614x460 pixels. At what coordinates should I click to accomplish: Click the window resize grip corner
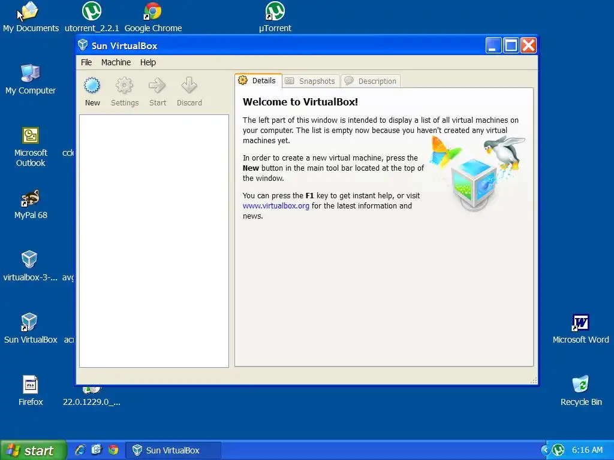[534, 380]
